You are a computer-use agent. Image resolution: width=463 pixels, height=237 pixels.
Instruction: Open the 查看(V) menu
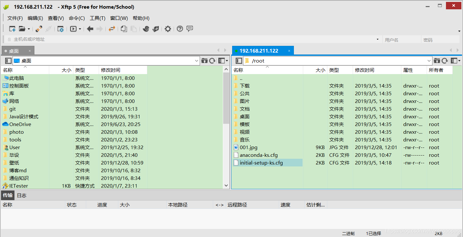coord(56,18)
